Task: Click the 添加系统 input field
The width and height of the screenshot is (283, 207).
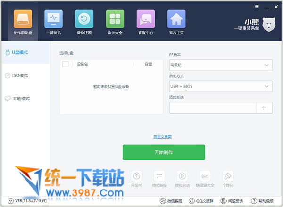Action: point(213,108)
